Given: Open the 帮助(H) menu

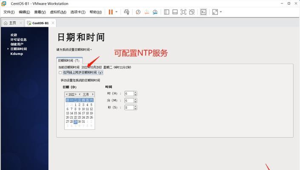Looking at the screenshot, I should click(x=96, y=12).
